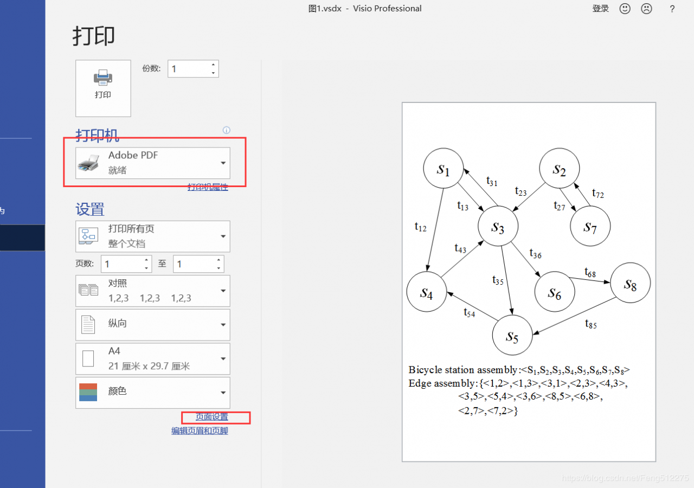Click the 登录 sign-in link
This screenshot has height=488, width=694.
click(601, 9)
